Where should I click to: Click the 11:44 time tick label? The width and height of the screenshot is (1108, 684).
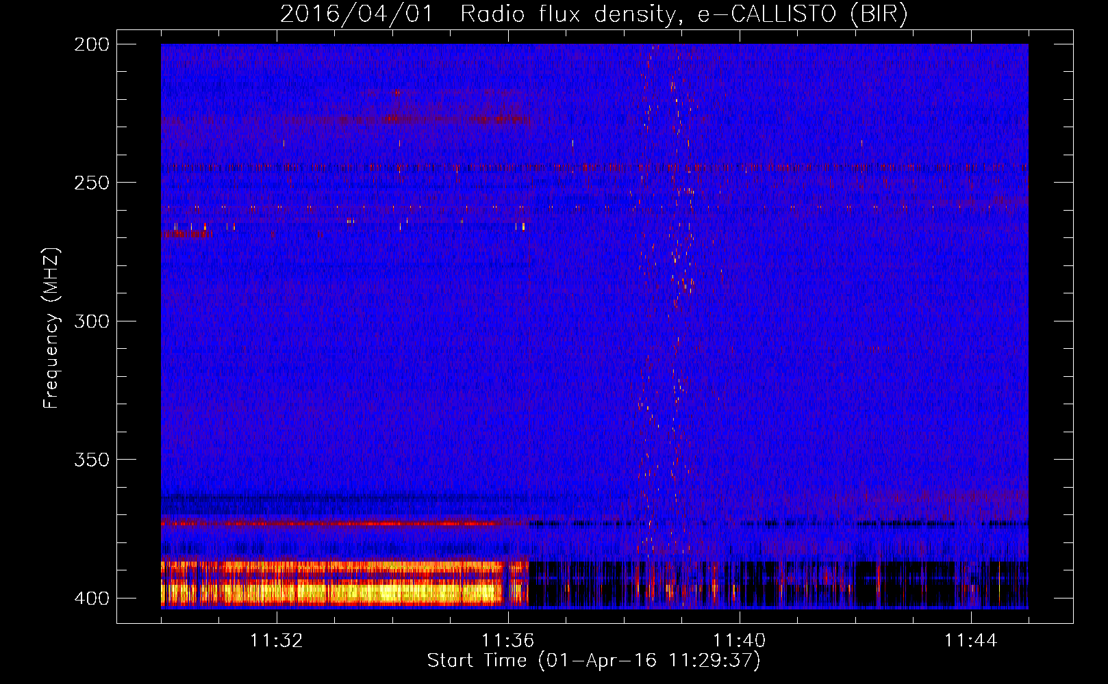tap(971, 640)
